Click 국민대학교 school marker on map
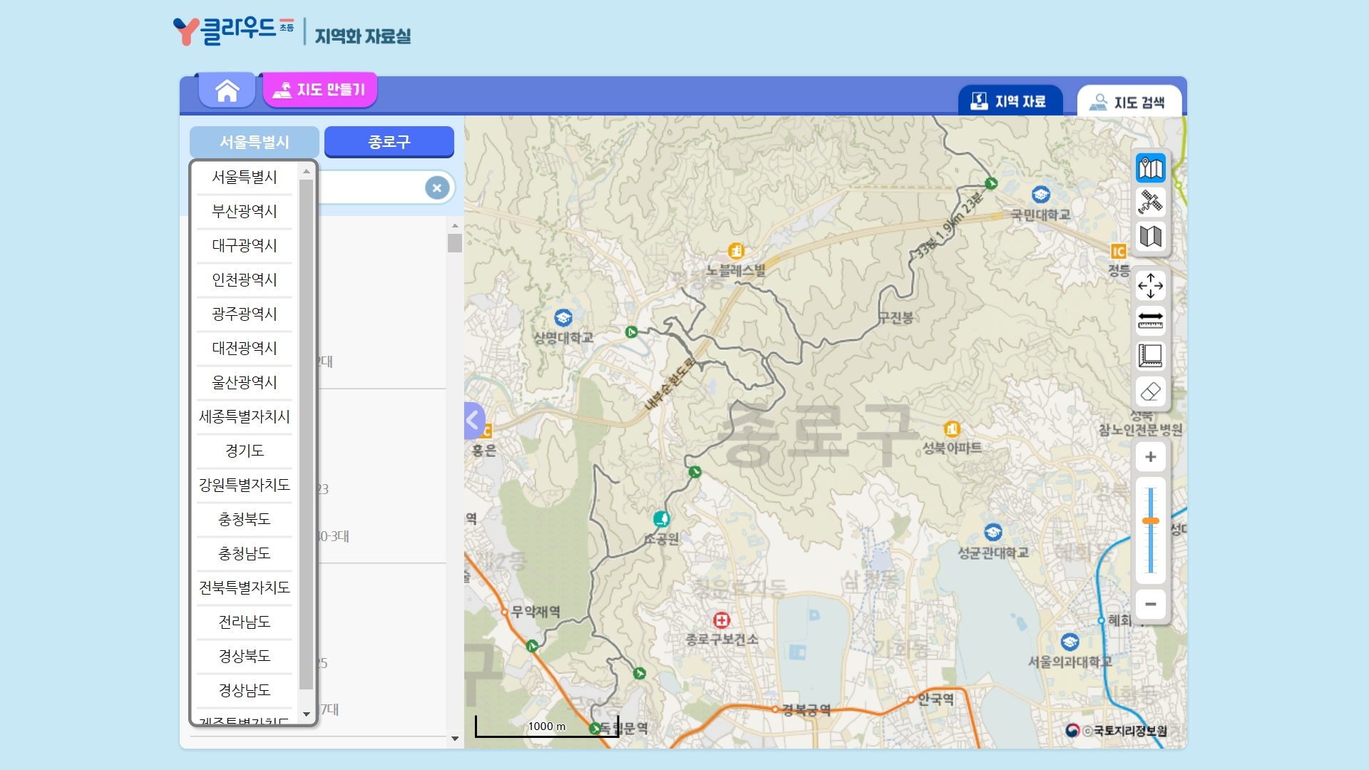This screenshot has width=1369, height=770. coord(1040,194)
